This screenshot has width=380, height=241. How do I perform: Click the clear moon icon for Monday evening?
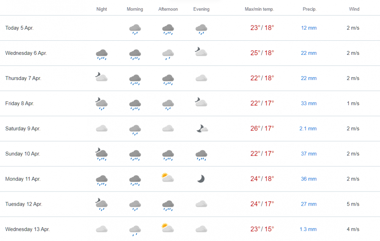point(201,179)
